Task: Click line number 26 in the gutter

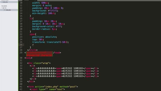Action: pyautogui.click(x=21, y=45)
